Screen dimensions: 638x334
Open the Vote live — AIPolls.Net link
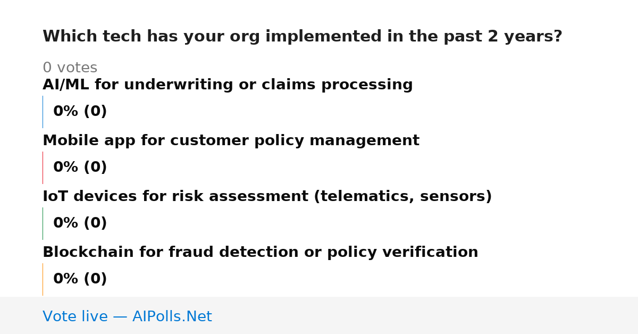point(127,316)
